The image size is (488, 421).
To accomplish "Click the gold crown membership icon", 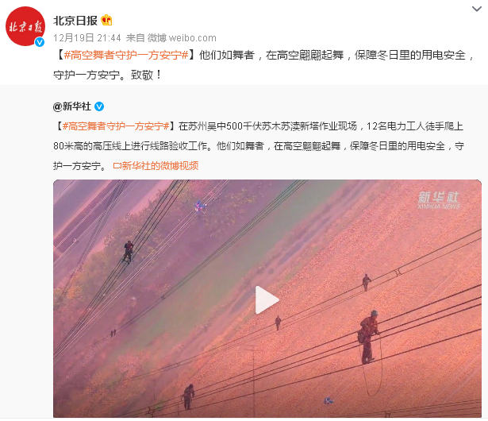I will [107, 20].
